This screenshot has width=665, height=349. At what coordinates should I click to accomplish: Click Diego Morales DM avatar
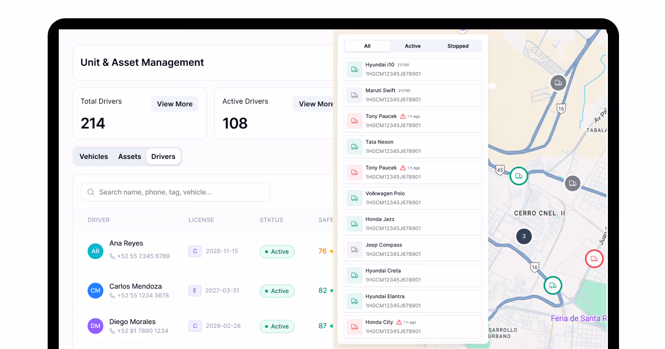click(x=95, y=326)
